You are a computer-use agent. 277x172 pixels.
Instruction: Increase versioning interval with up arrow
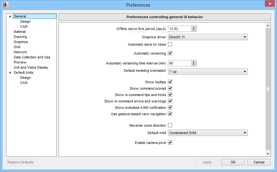(x=194, y=62)
